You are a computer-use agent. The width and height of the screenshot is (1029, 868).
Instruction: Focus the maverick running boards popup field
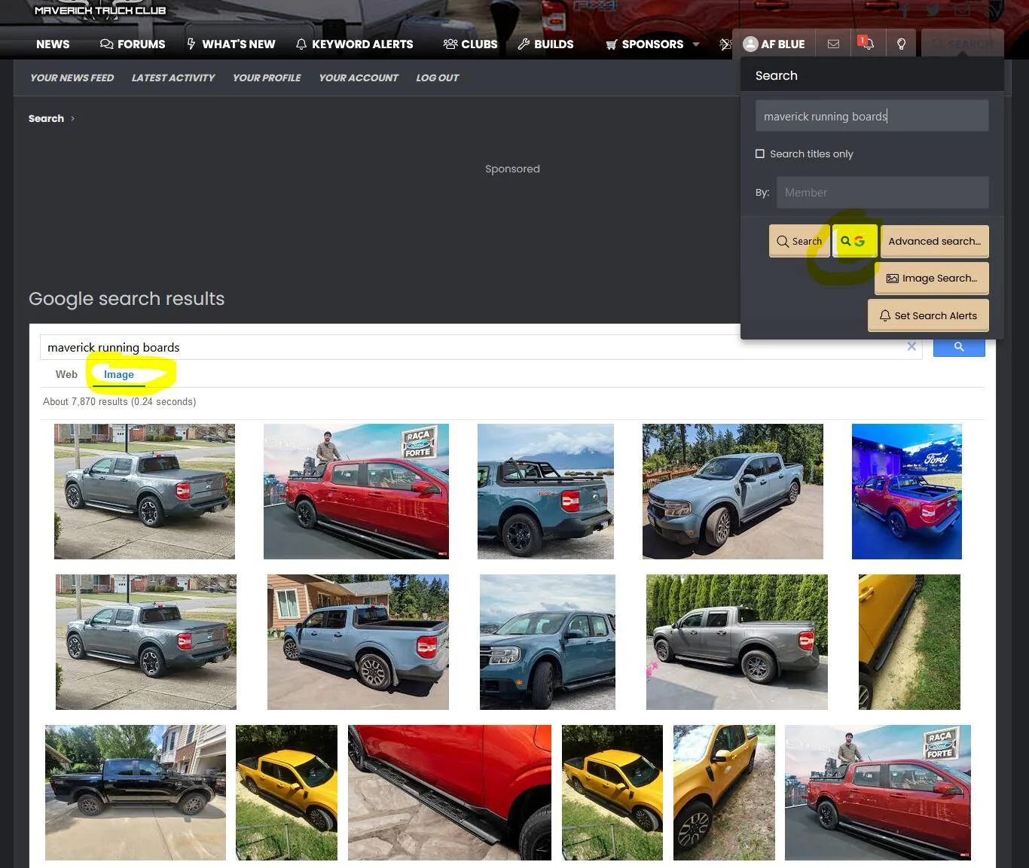click(x=872, y=116)
